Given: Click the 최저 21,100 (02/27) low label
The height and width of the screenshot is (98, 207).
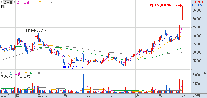Looking at the screenshot, I should [x=65, y=67].
